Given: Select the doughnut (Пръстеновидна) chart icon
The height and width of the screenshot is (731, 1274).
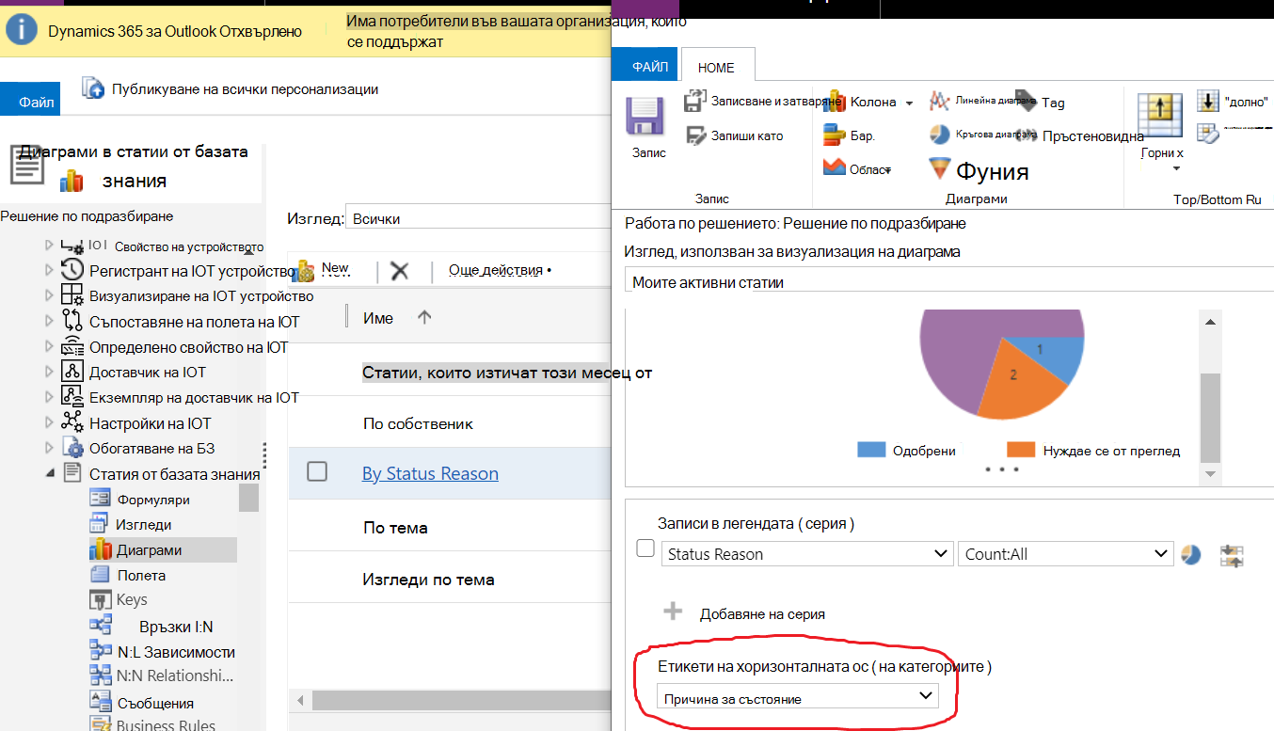Looking at the screenshot, I should click(x=1027, y=135).
